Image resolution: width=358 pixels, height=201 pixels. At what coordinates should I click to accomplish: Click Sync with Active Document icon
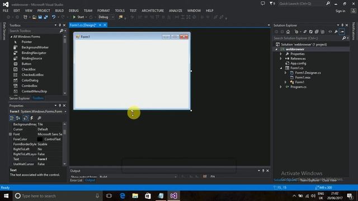point(305,32)
